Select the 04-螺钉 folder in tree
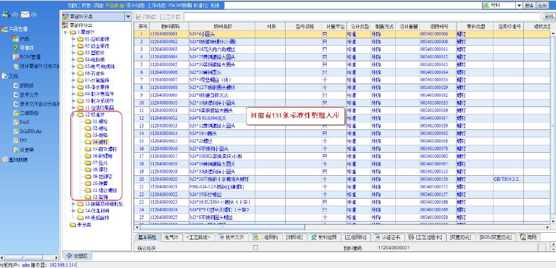Screen dimensions: 556x268 (98, 142)
